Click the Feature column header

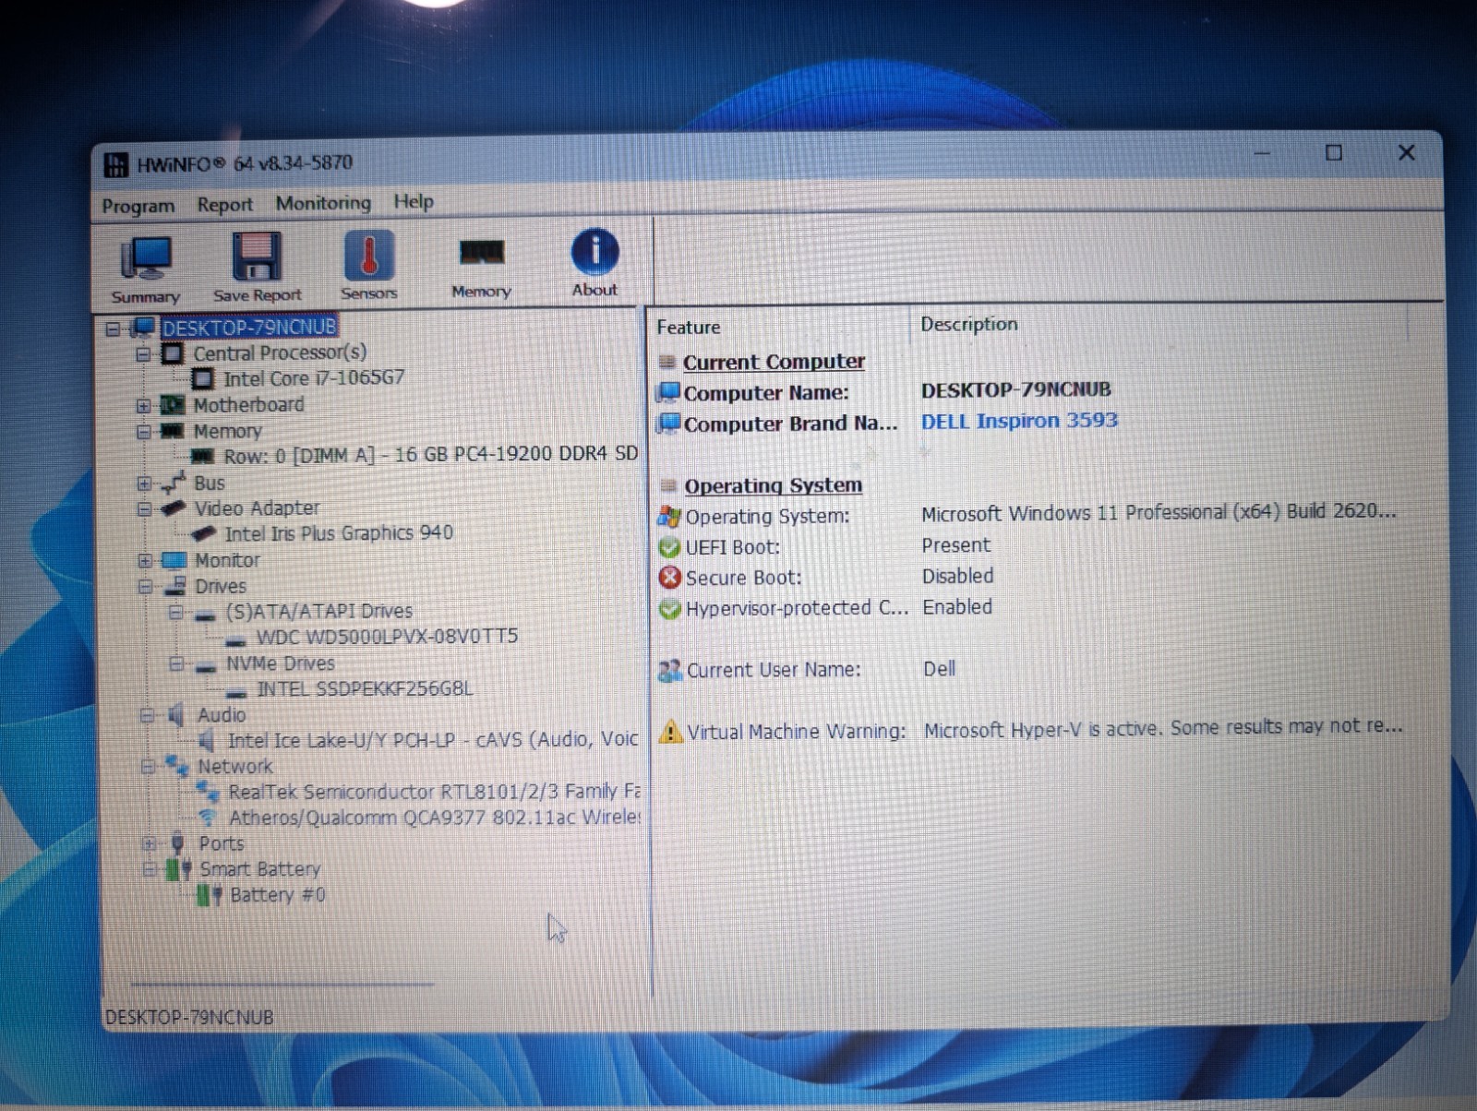point(688,328)
